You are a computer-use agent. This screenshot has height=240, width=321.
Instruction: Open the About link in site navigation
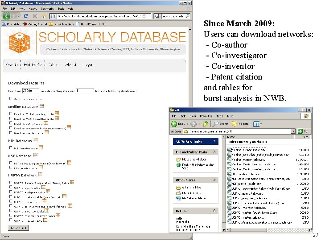coord(70,64)
